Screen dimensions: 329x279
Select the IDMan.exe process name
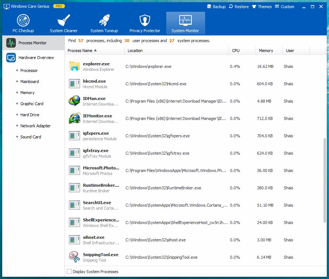point(94,99)
